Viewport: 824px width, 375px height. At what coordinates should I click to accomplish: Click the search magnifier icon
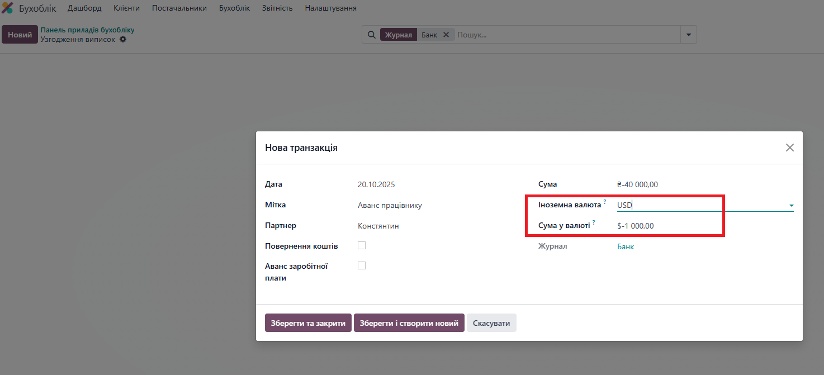coord(371,35)
